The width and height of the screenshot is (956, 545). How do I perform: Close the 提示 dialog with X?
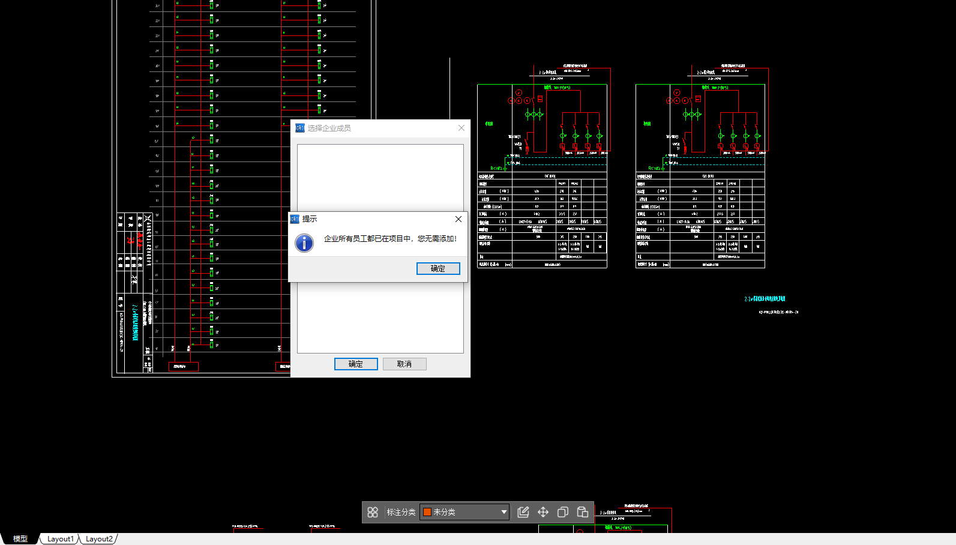click(x=458, y=219)
